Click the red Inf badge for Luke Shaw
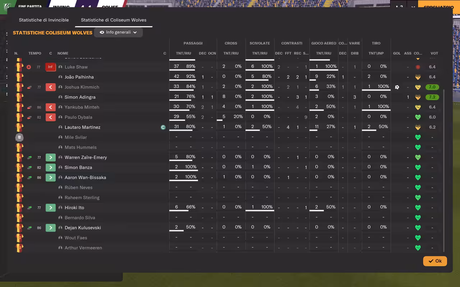Screen dimensions: 460x287 50,67
